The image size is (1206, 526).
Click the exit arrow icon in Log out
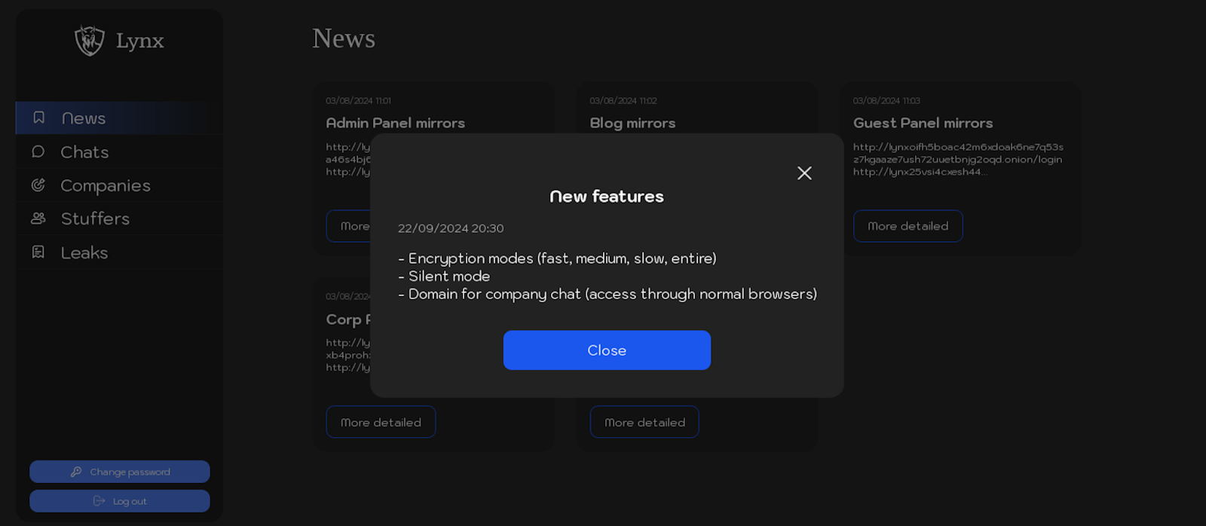point(99,501)
